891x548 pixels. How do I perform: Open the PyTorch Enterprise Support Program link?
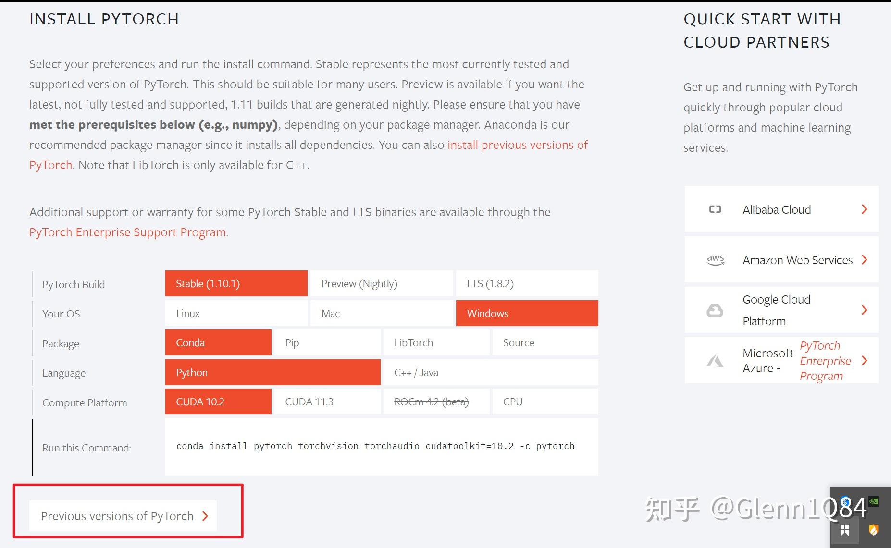click(x=127, y=232)
